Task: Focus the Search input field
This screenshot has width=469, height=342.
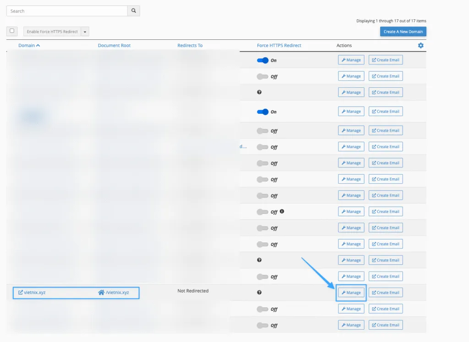Action: point(67,11)
